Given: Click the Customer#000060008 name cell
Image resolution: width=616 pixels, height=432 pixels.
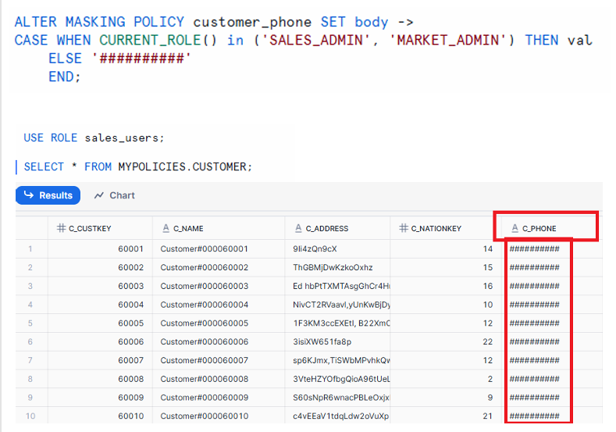Looking at the screenshot, I should pos(204,379).
